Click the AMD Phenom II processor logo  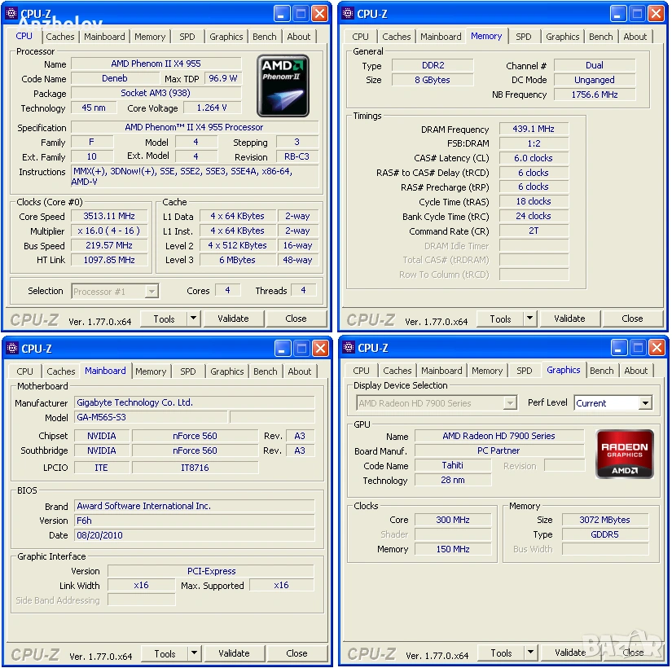(283, 86)
